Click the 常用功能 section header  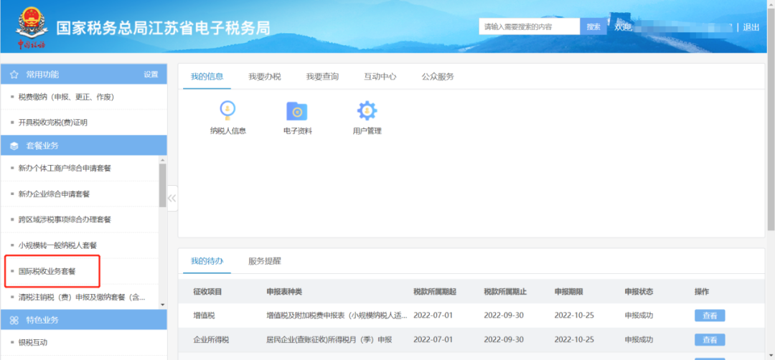[83, 75]
